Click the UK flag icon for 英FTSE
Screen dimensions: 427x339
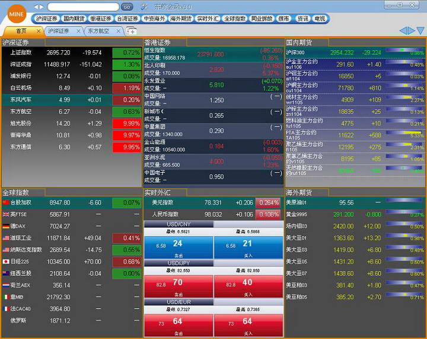pyautogui.click(x=6, y=214)
